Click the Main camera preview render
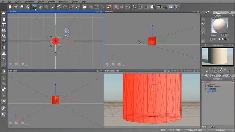Viewport: 235px width, 132px height. 217,57
